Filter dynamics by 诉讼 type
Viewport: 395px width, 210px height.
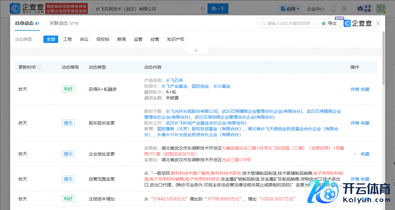pos(84,39)
